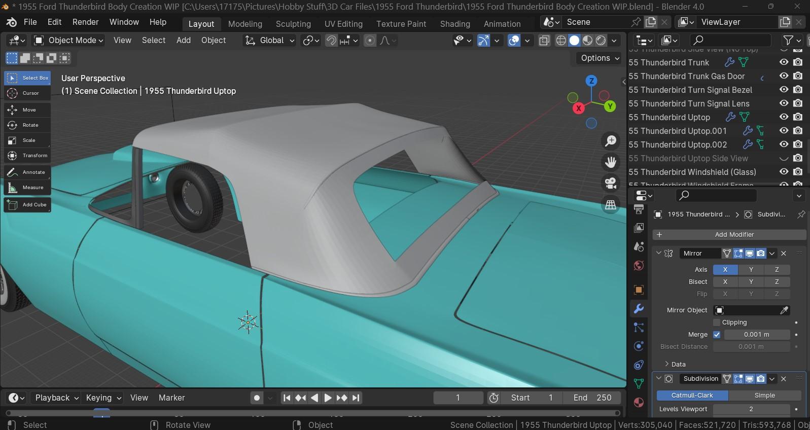Click the End frame 250 field

point(591,398)
